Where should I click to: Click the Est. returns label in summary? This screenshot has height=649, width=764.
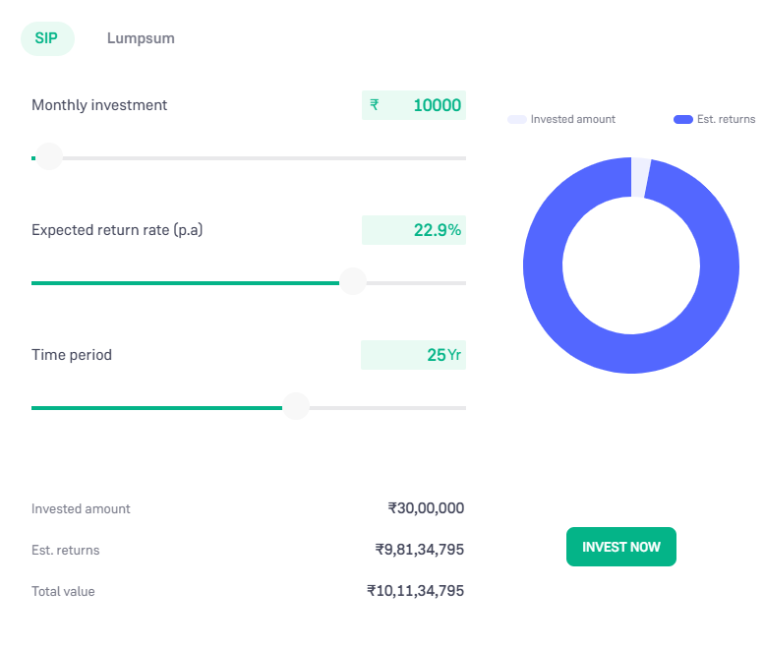66,550
